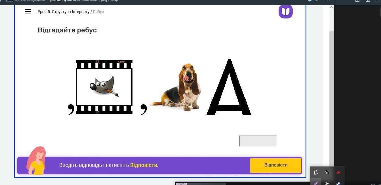Click the rebus answer input box

coord(258,141)
